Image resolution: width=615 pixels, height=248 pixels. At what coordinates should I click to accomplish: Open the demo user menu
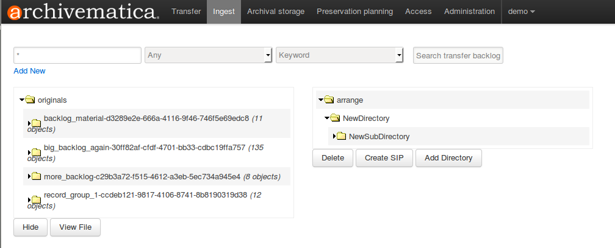coord(521,12)
